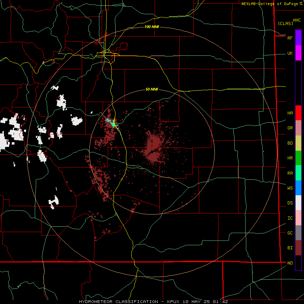Image resolution: width=304 pixels, height=304 pixels.
Task: Click the HA red legend swatch
Action: click(x=298, y=113)
